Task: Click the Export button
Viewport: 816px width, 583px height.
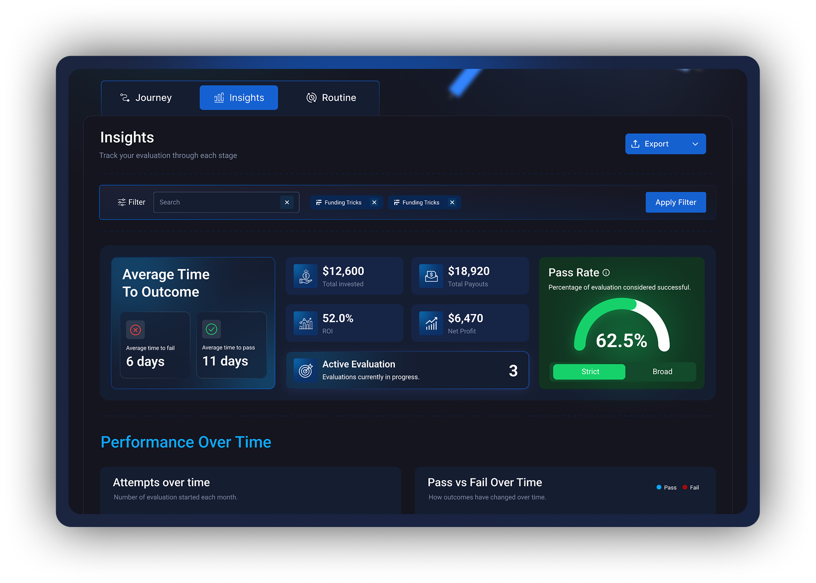Action: point(665,144)
